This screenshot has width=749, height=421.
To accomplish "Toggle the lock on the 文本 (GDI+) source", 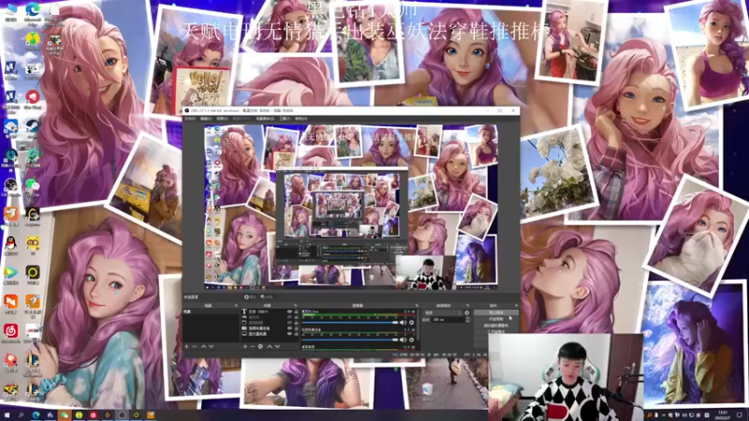I will pyautogui.click(x=296, y=312).
